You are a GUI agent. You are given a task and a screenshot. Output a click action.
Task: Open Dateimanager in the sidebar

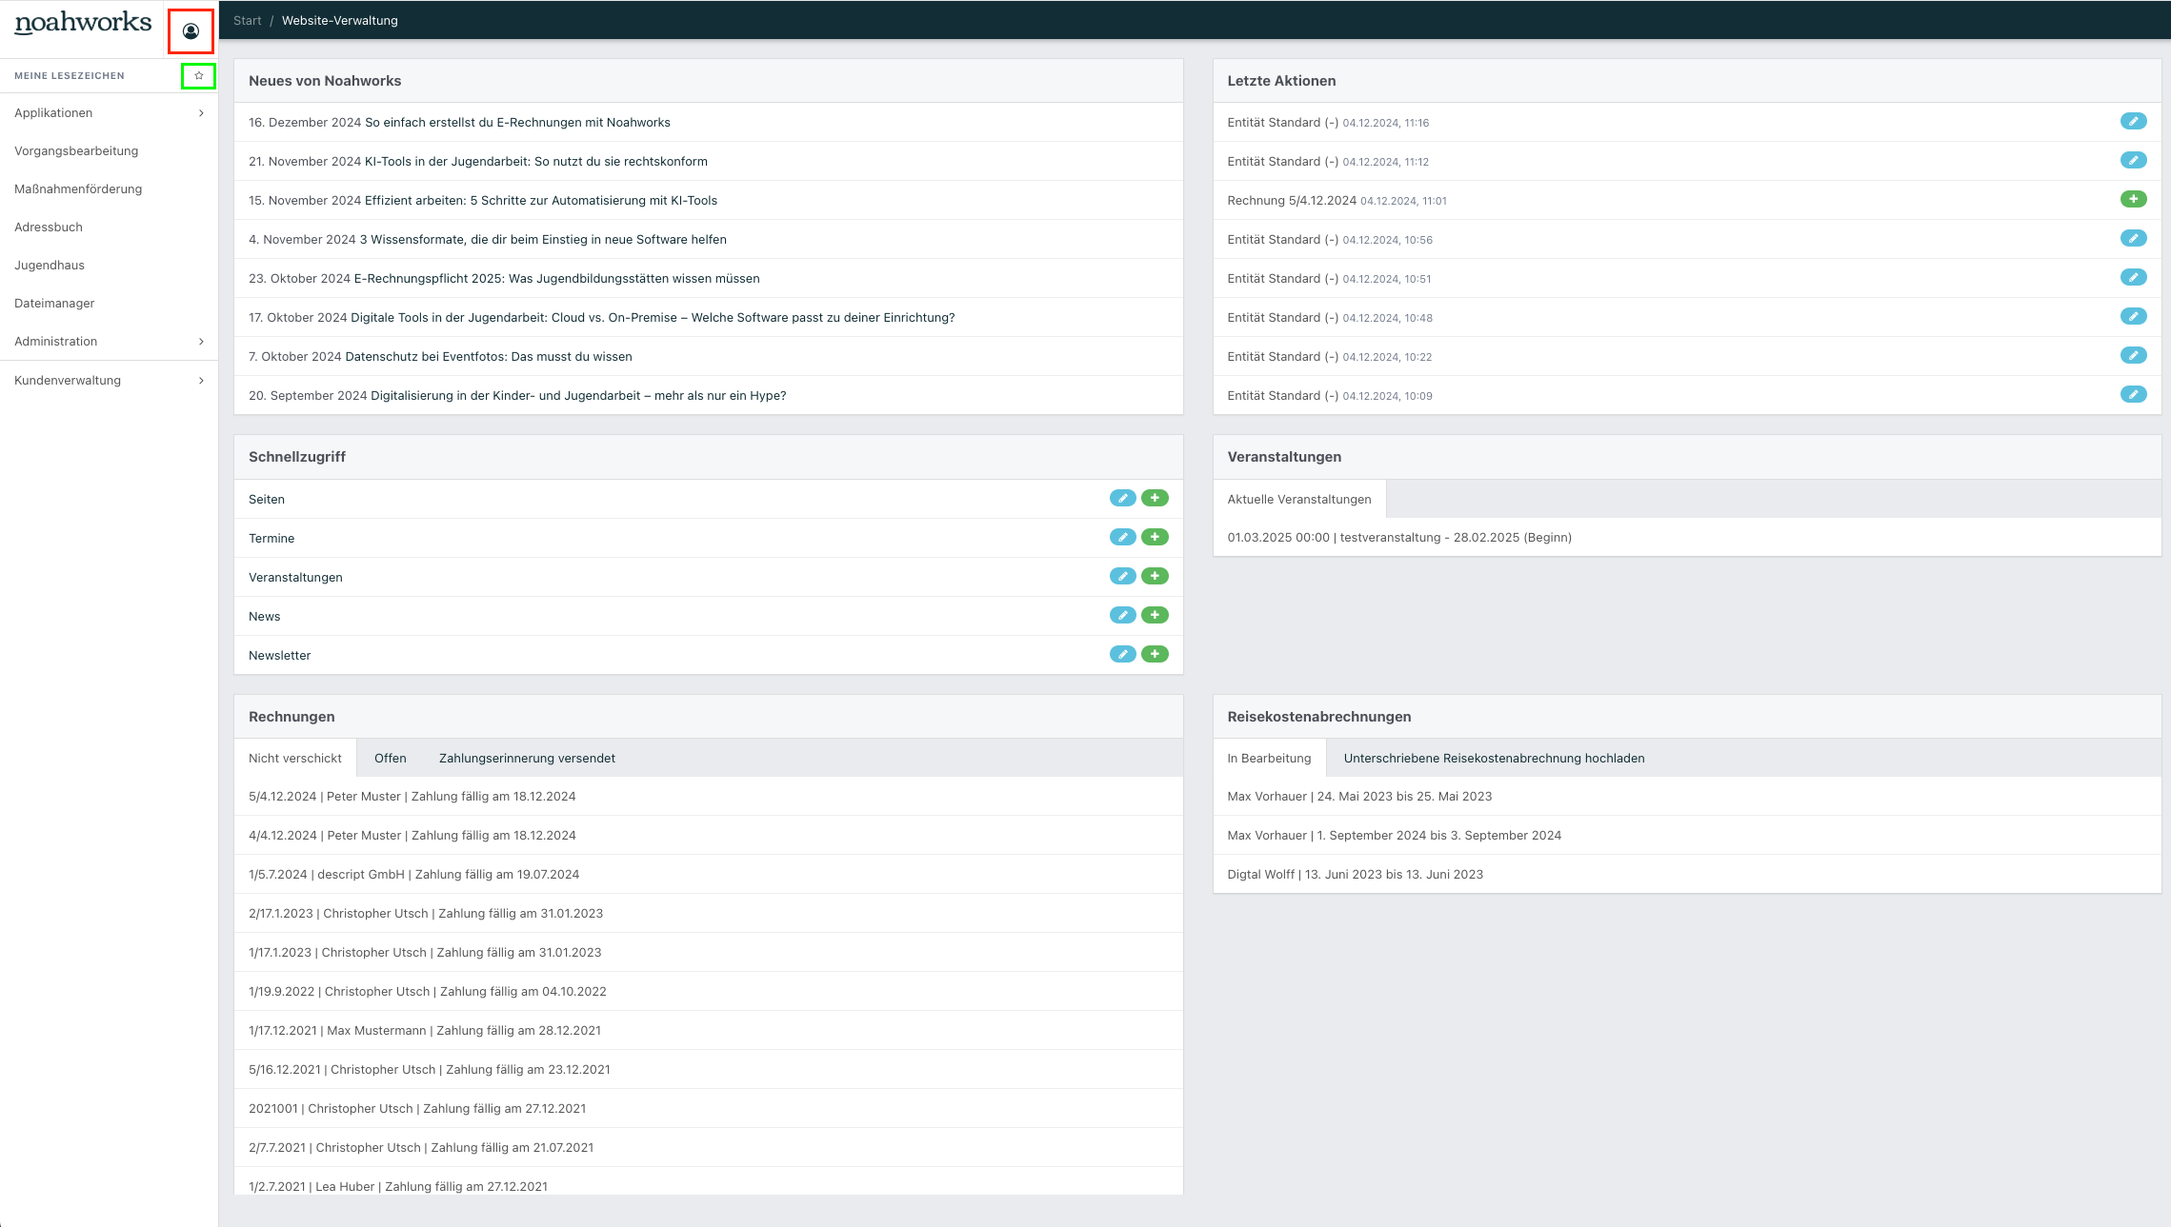pyautogui.click(x=54, y=304)
